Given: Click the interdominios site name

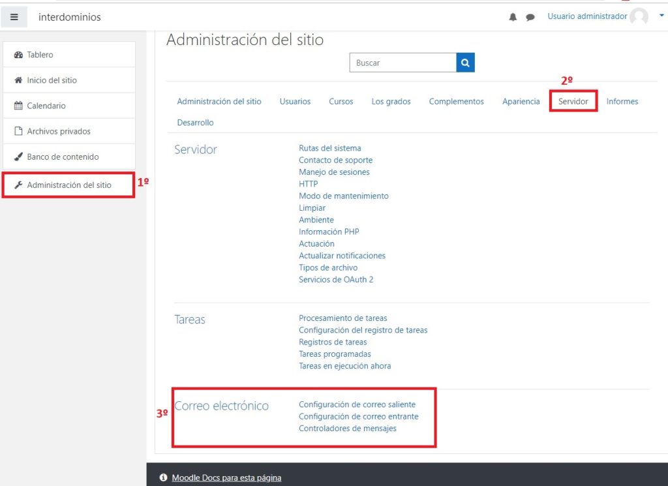Looking at the screenshot, I should click(x=69, y=17).
